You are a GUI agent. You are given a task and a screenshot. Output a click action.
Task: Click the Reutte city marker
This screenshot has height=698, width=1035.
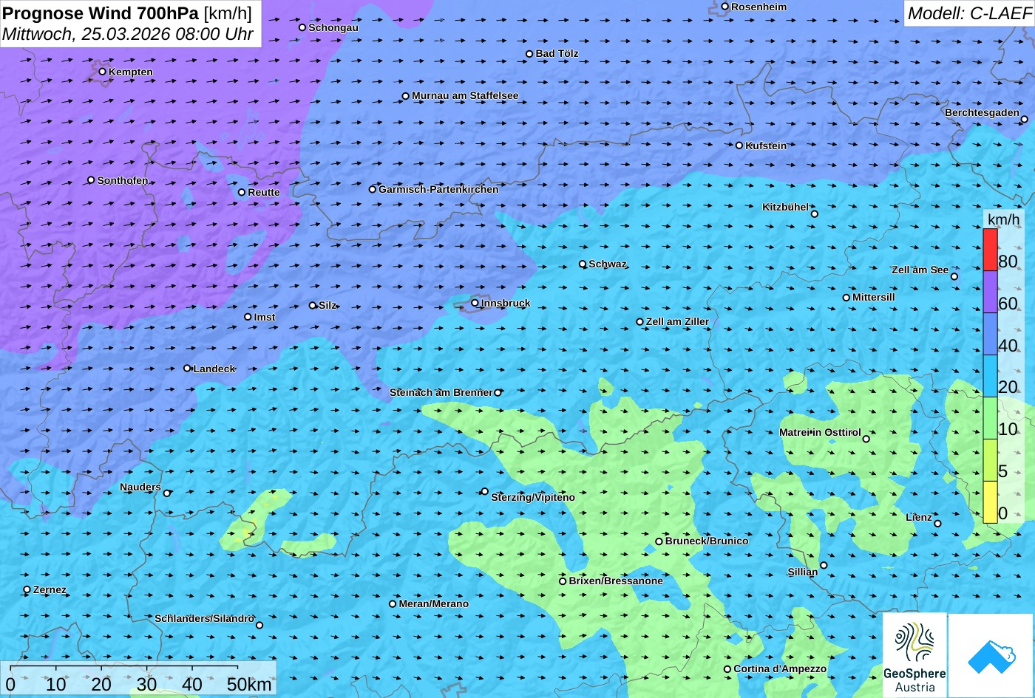click(241, 192)
